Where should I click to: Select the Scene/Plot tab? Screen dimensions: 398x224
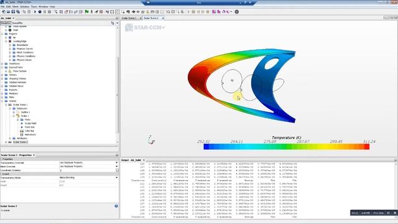tap(17, 23)
